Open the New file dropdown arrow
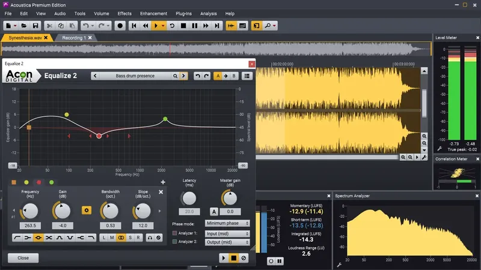Screen dimensions: 481x270 click(x=14, y=26)
